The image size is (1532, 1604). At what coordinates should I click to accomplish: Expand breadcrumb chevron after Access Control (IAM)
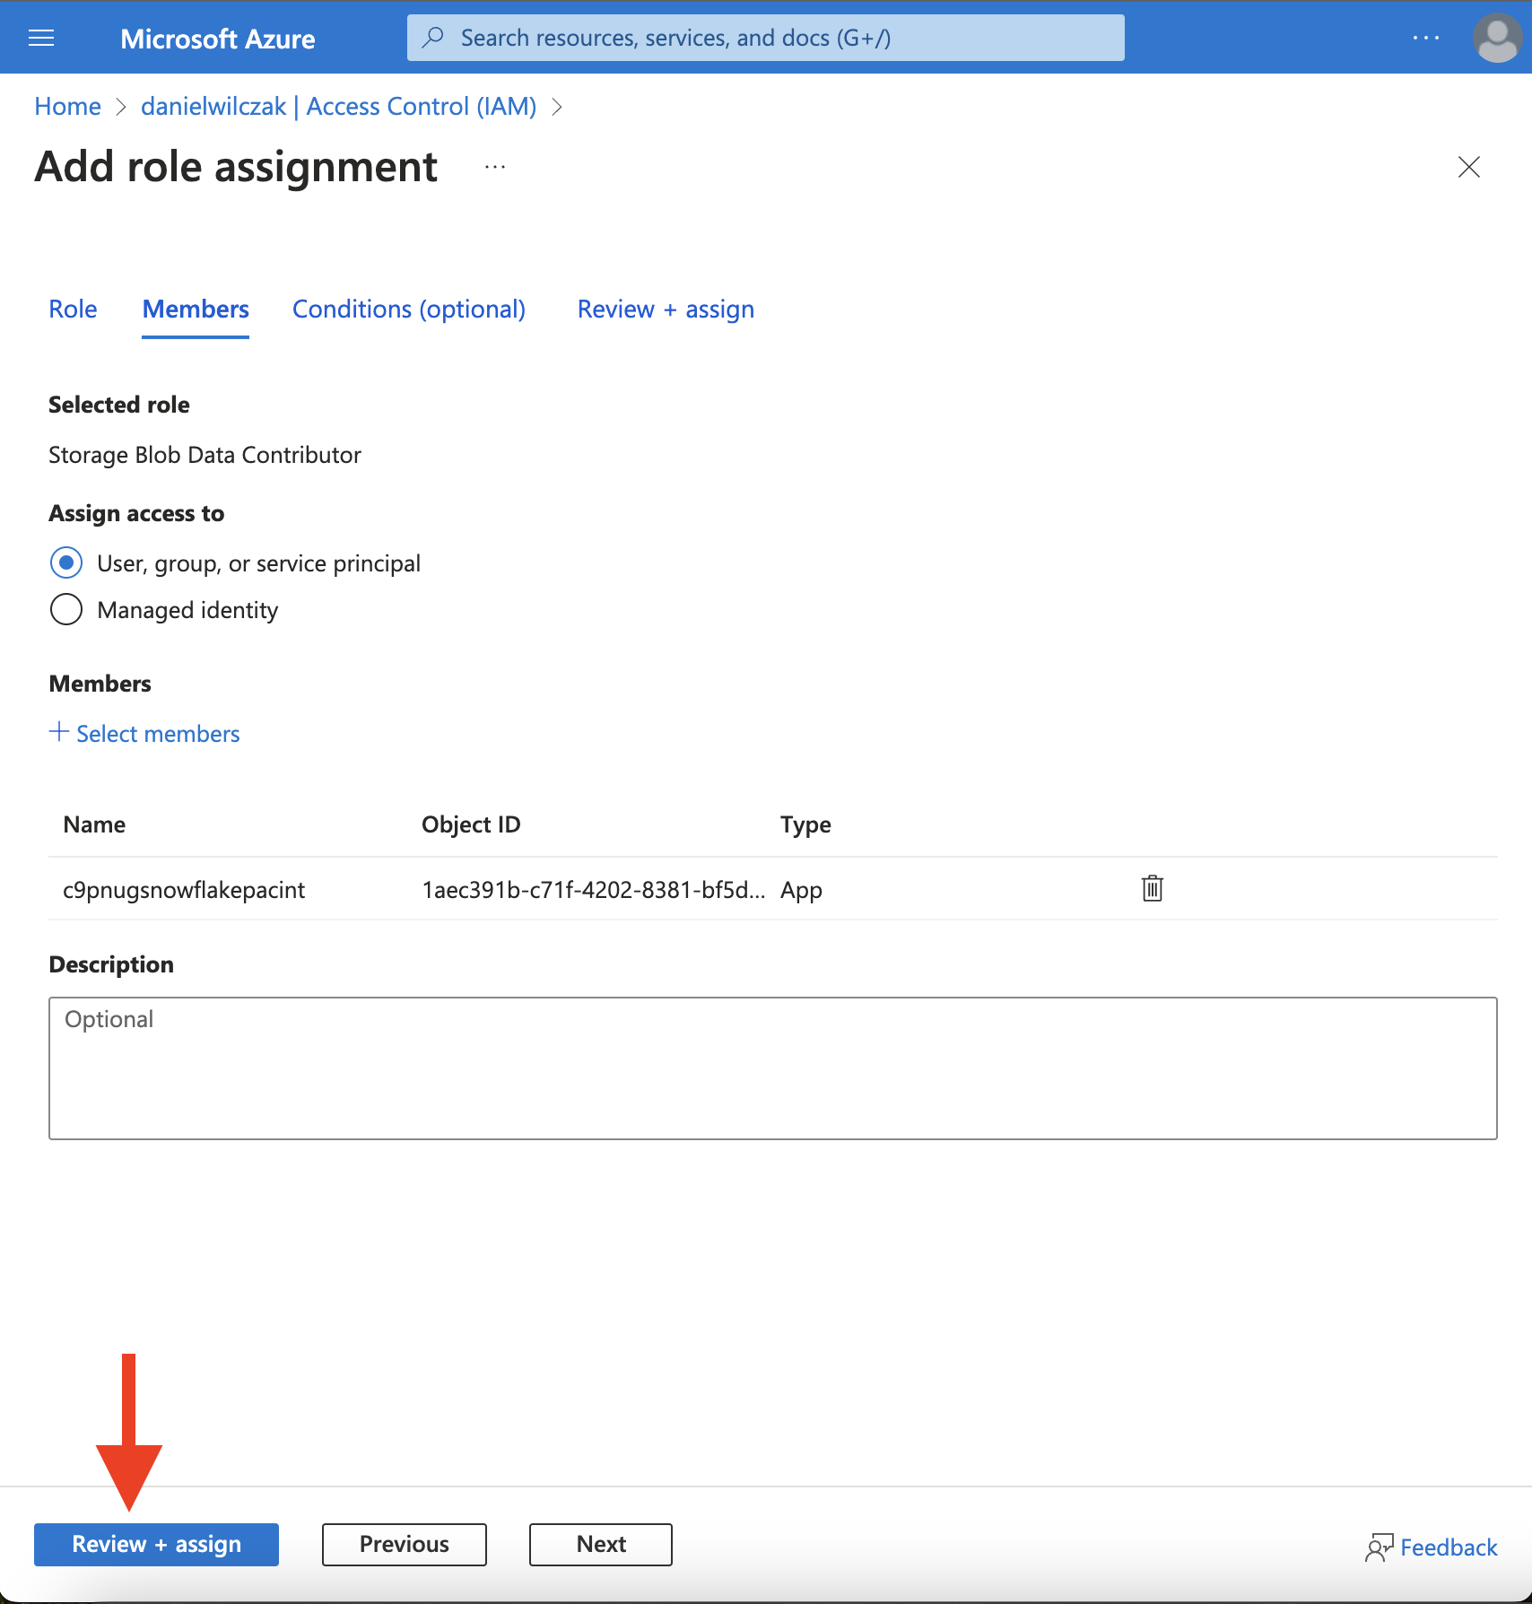[x=557, y=107]
